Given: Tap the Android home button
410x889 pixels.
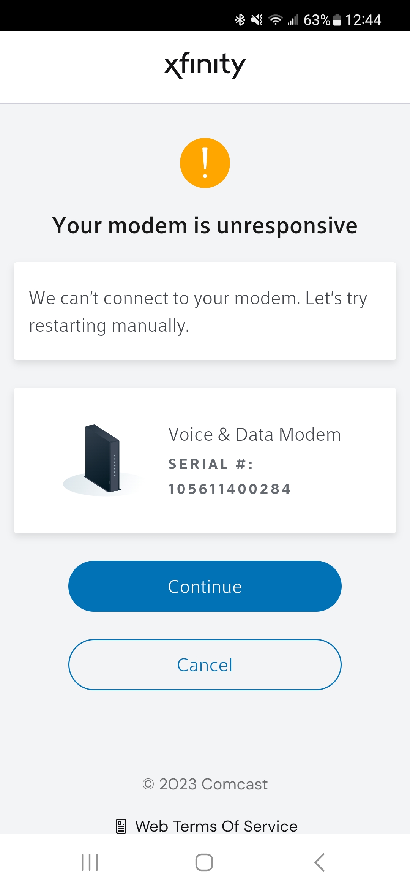Looking at the screenshot, I should (x=204, y=862).
